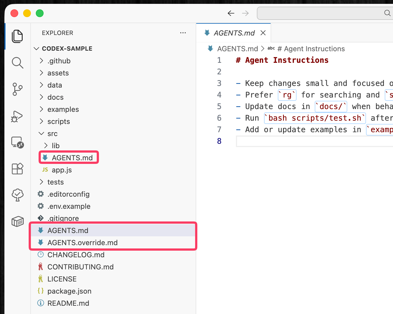Close the AGENTS.md tab

[x=263, y=33]
